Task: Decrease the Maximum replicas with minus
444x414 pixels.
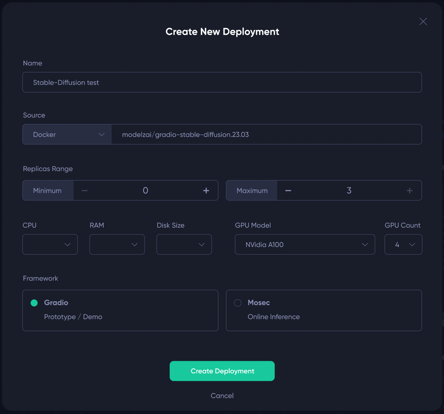Action: click(x=288, y=191)
